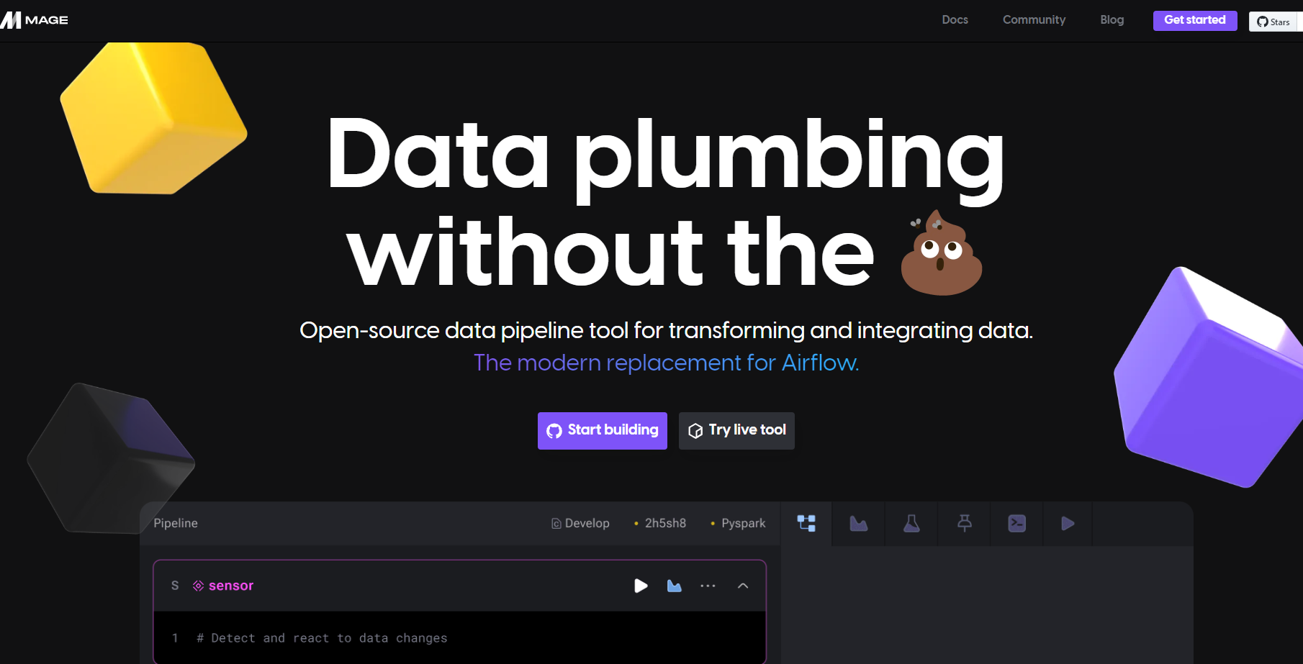The image size is (1303, 664).
Task: Click the Pipeline label
Action: point(176,523)
